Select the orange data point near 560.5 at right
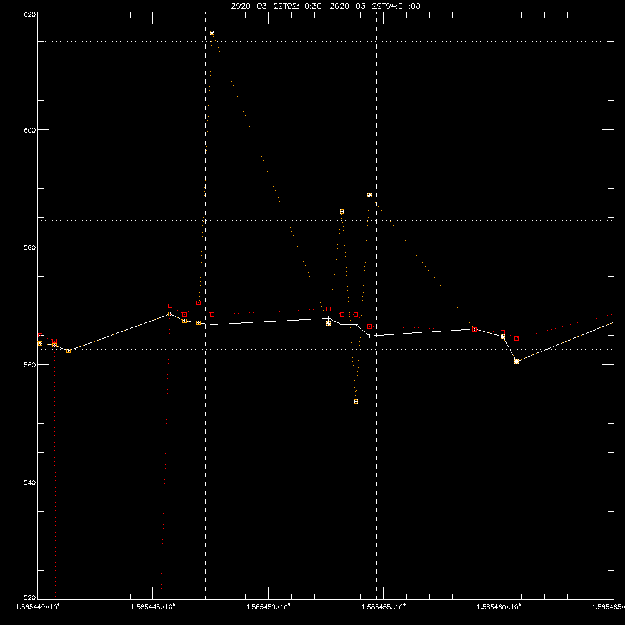Image resolution: width=625 pixels, height=625 pixels. pyautogui.click(x=517, y=361)
